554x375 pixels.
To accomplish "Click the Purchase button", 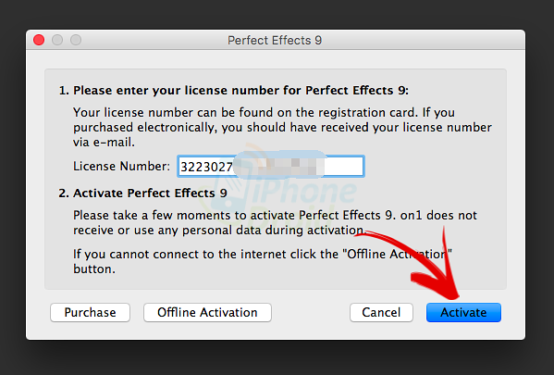I will pyautogui.click(x=90, y=312).
